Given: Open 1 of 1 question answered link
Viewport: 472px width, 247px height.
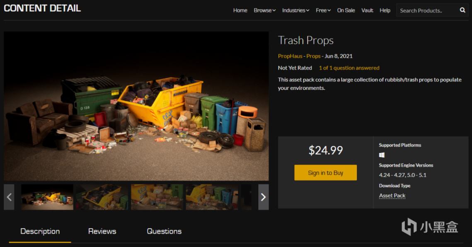Looking at the screenshot, I should [349, 68].
